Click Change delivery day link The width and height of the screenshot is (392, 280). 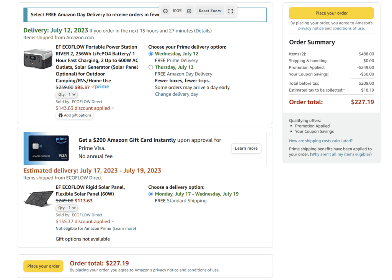176,94
